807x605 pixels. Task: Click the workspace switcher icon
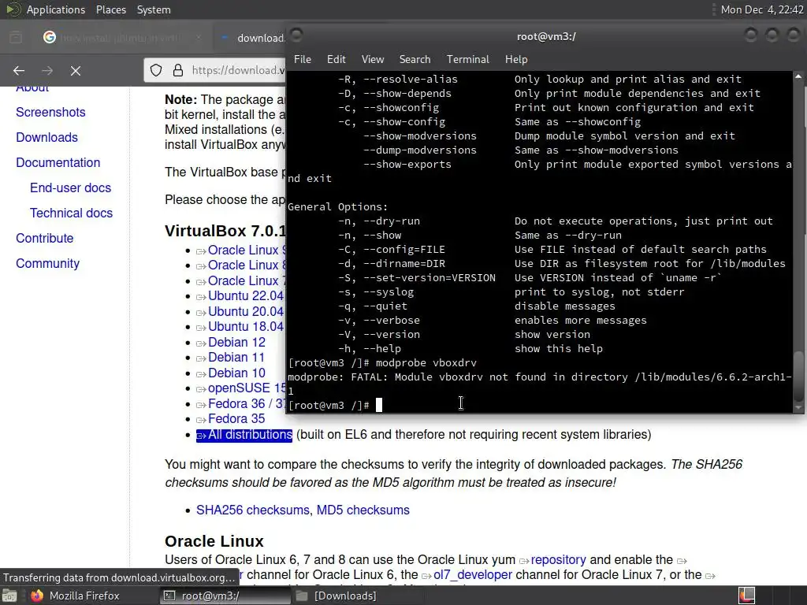point(747,596)
